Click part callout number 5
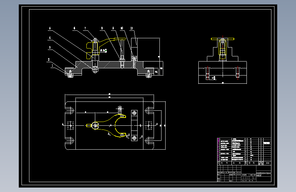This screenshot has width=296, height=192. point(50,28)
